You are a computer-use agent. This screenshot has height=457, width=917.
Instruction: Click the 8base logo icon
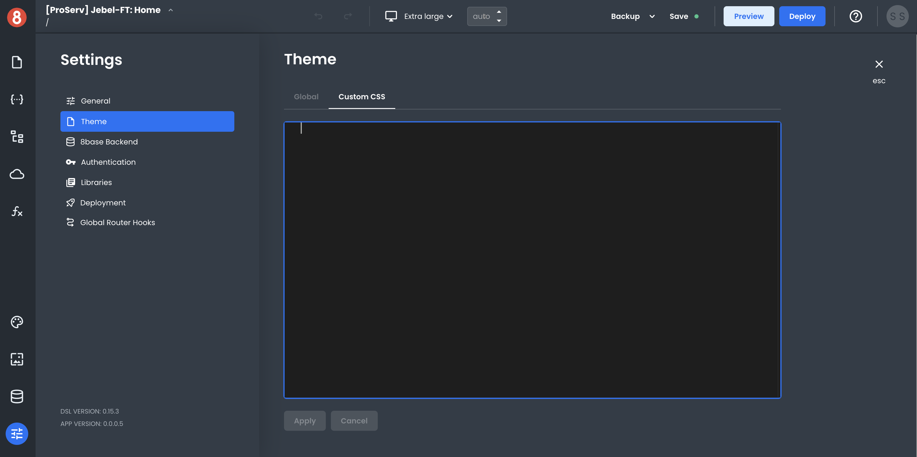coord(17,17)
